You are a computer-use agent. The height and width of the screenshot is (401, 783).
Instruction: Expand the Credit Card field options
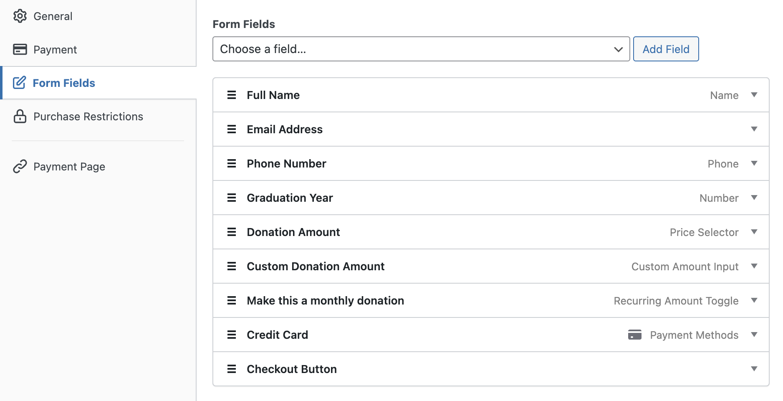[x=754, y=335]
